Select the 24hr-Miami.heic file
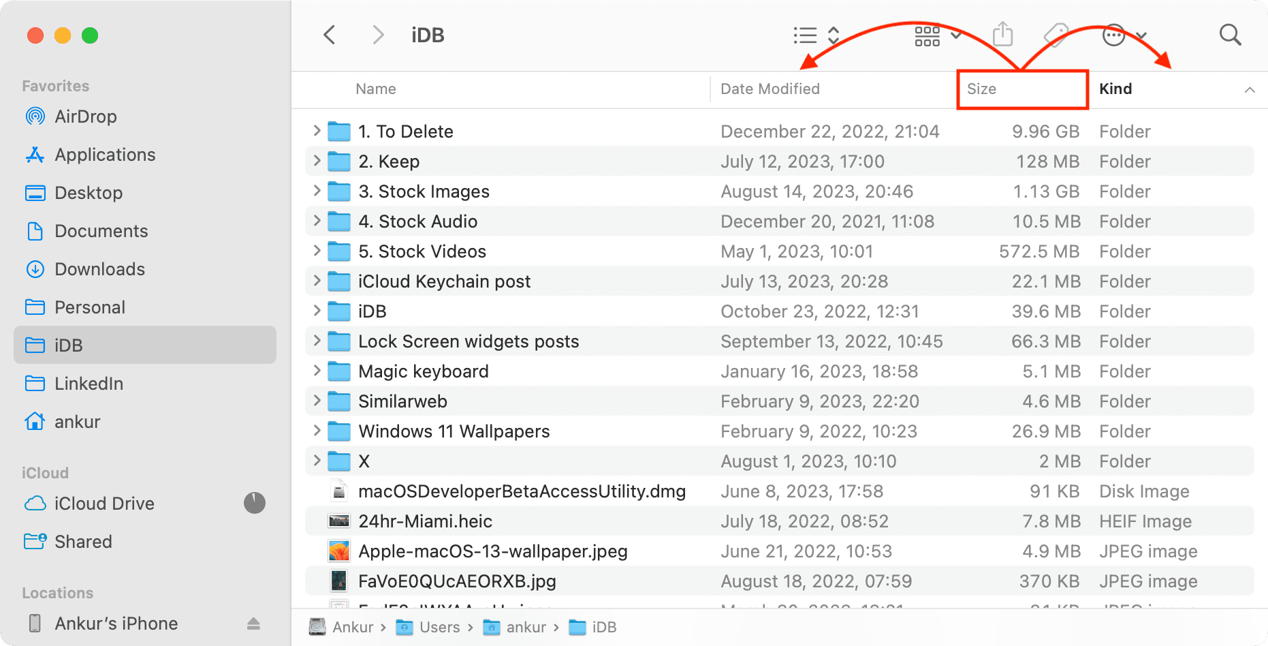Viewport: 1268px width, 646px height. point(425,521)
